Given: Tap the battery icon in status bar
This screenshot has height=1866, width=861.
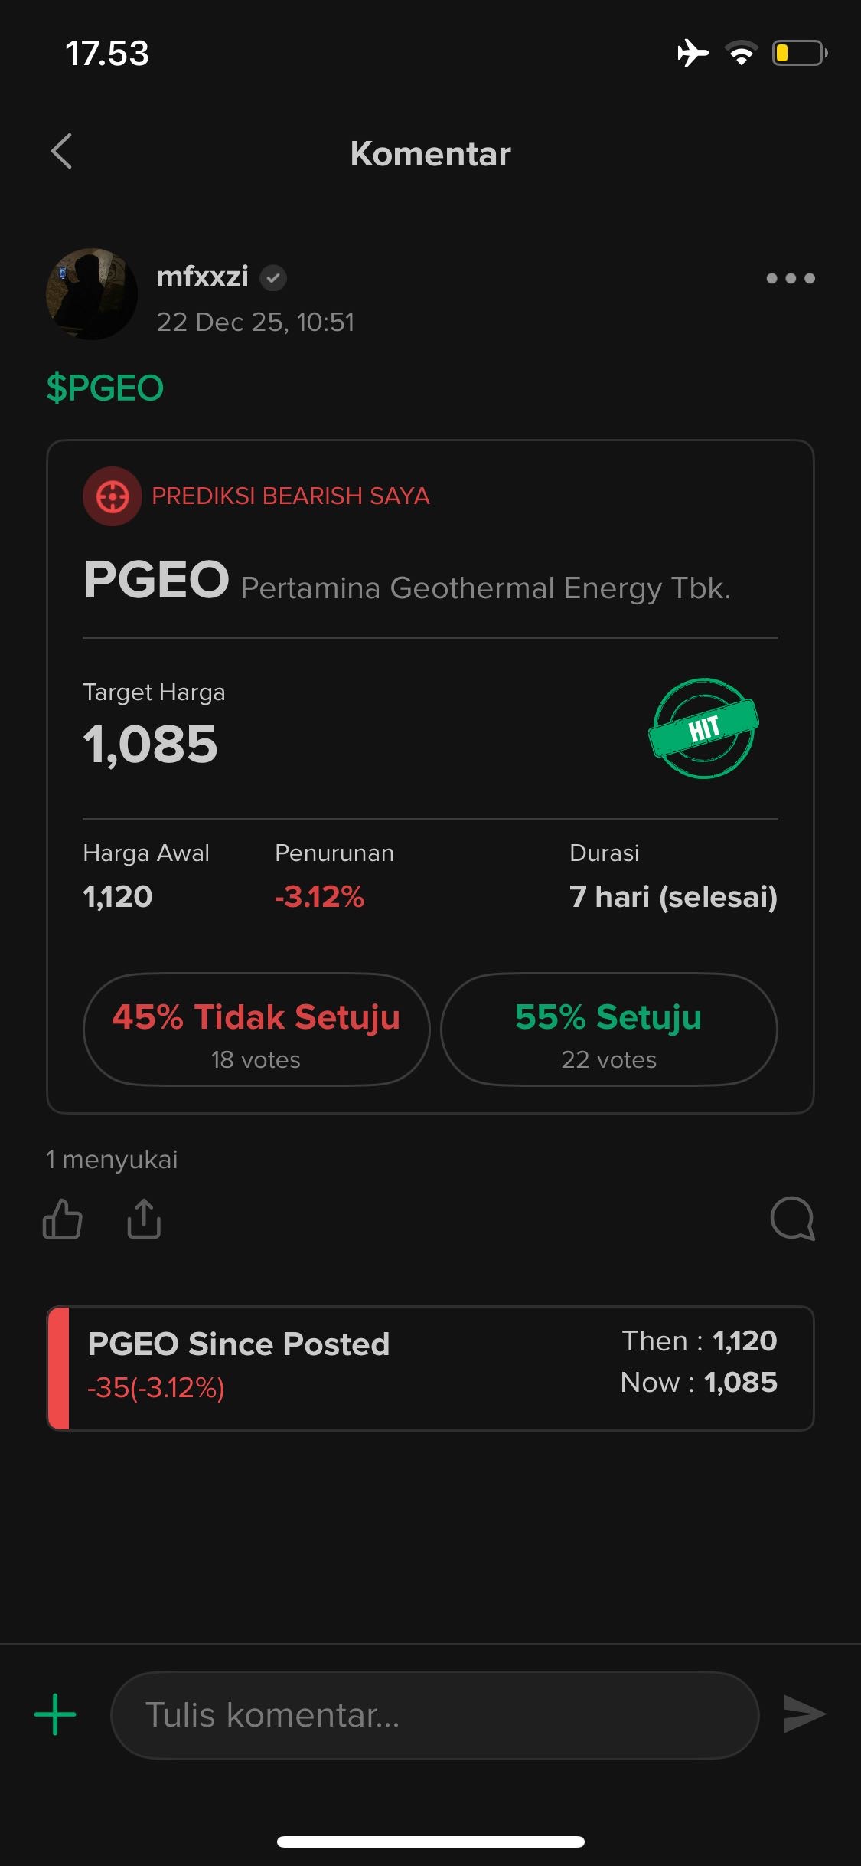Looking at the screenshot, I should point(799,53).
